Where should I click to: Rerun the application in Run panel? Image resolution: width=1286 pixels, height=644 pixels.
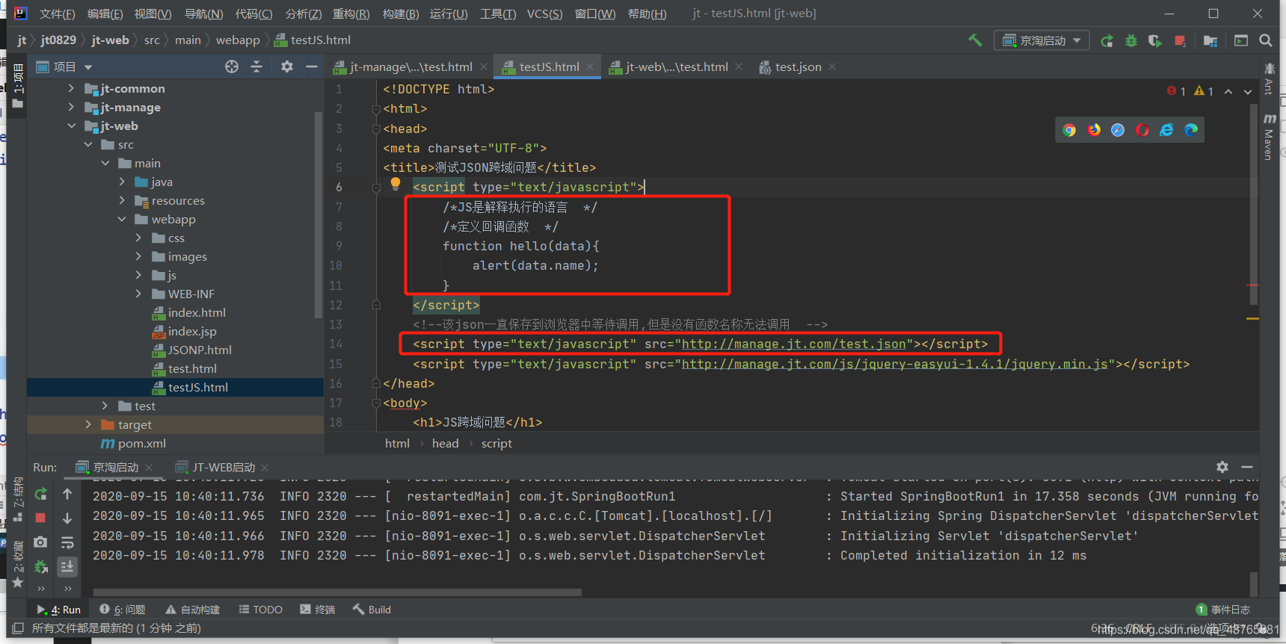41,494
